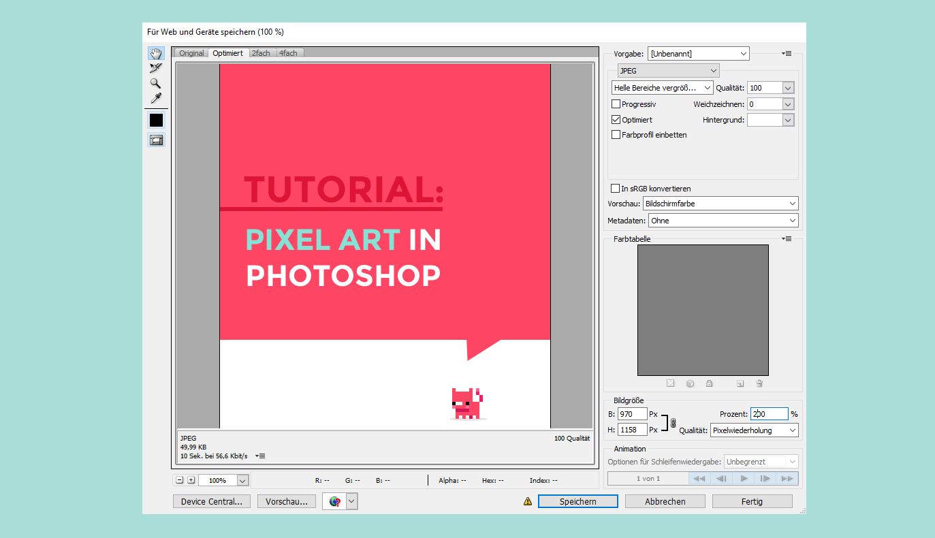This screenshot has width=935, height=538.
Task: Click the width B field
Action: click(632, 414)
